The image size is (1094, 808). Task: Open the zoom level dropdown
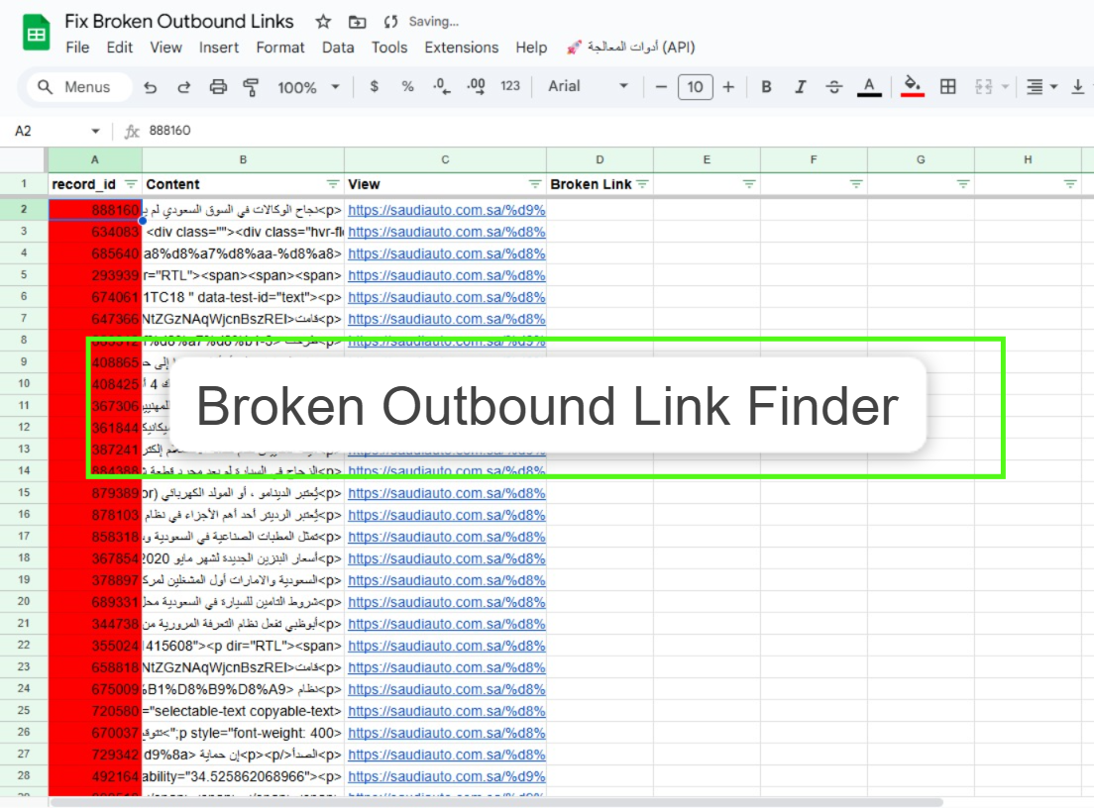[x=307, y=87]
